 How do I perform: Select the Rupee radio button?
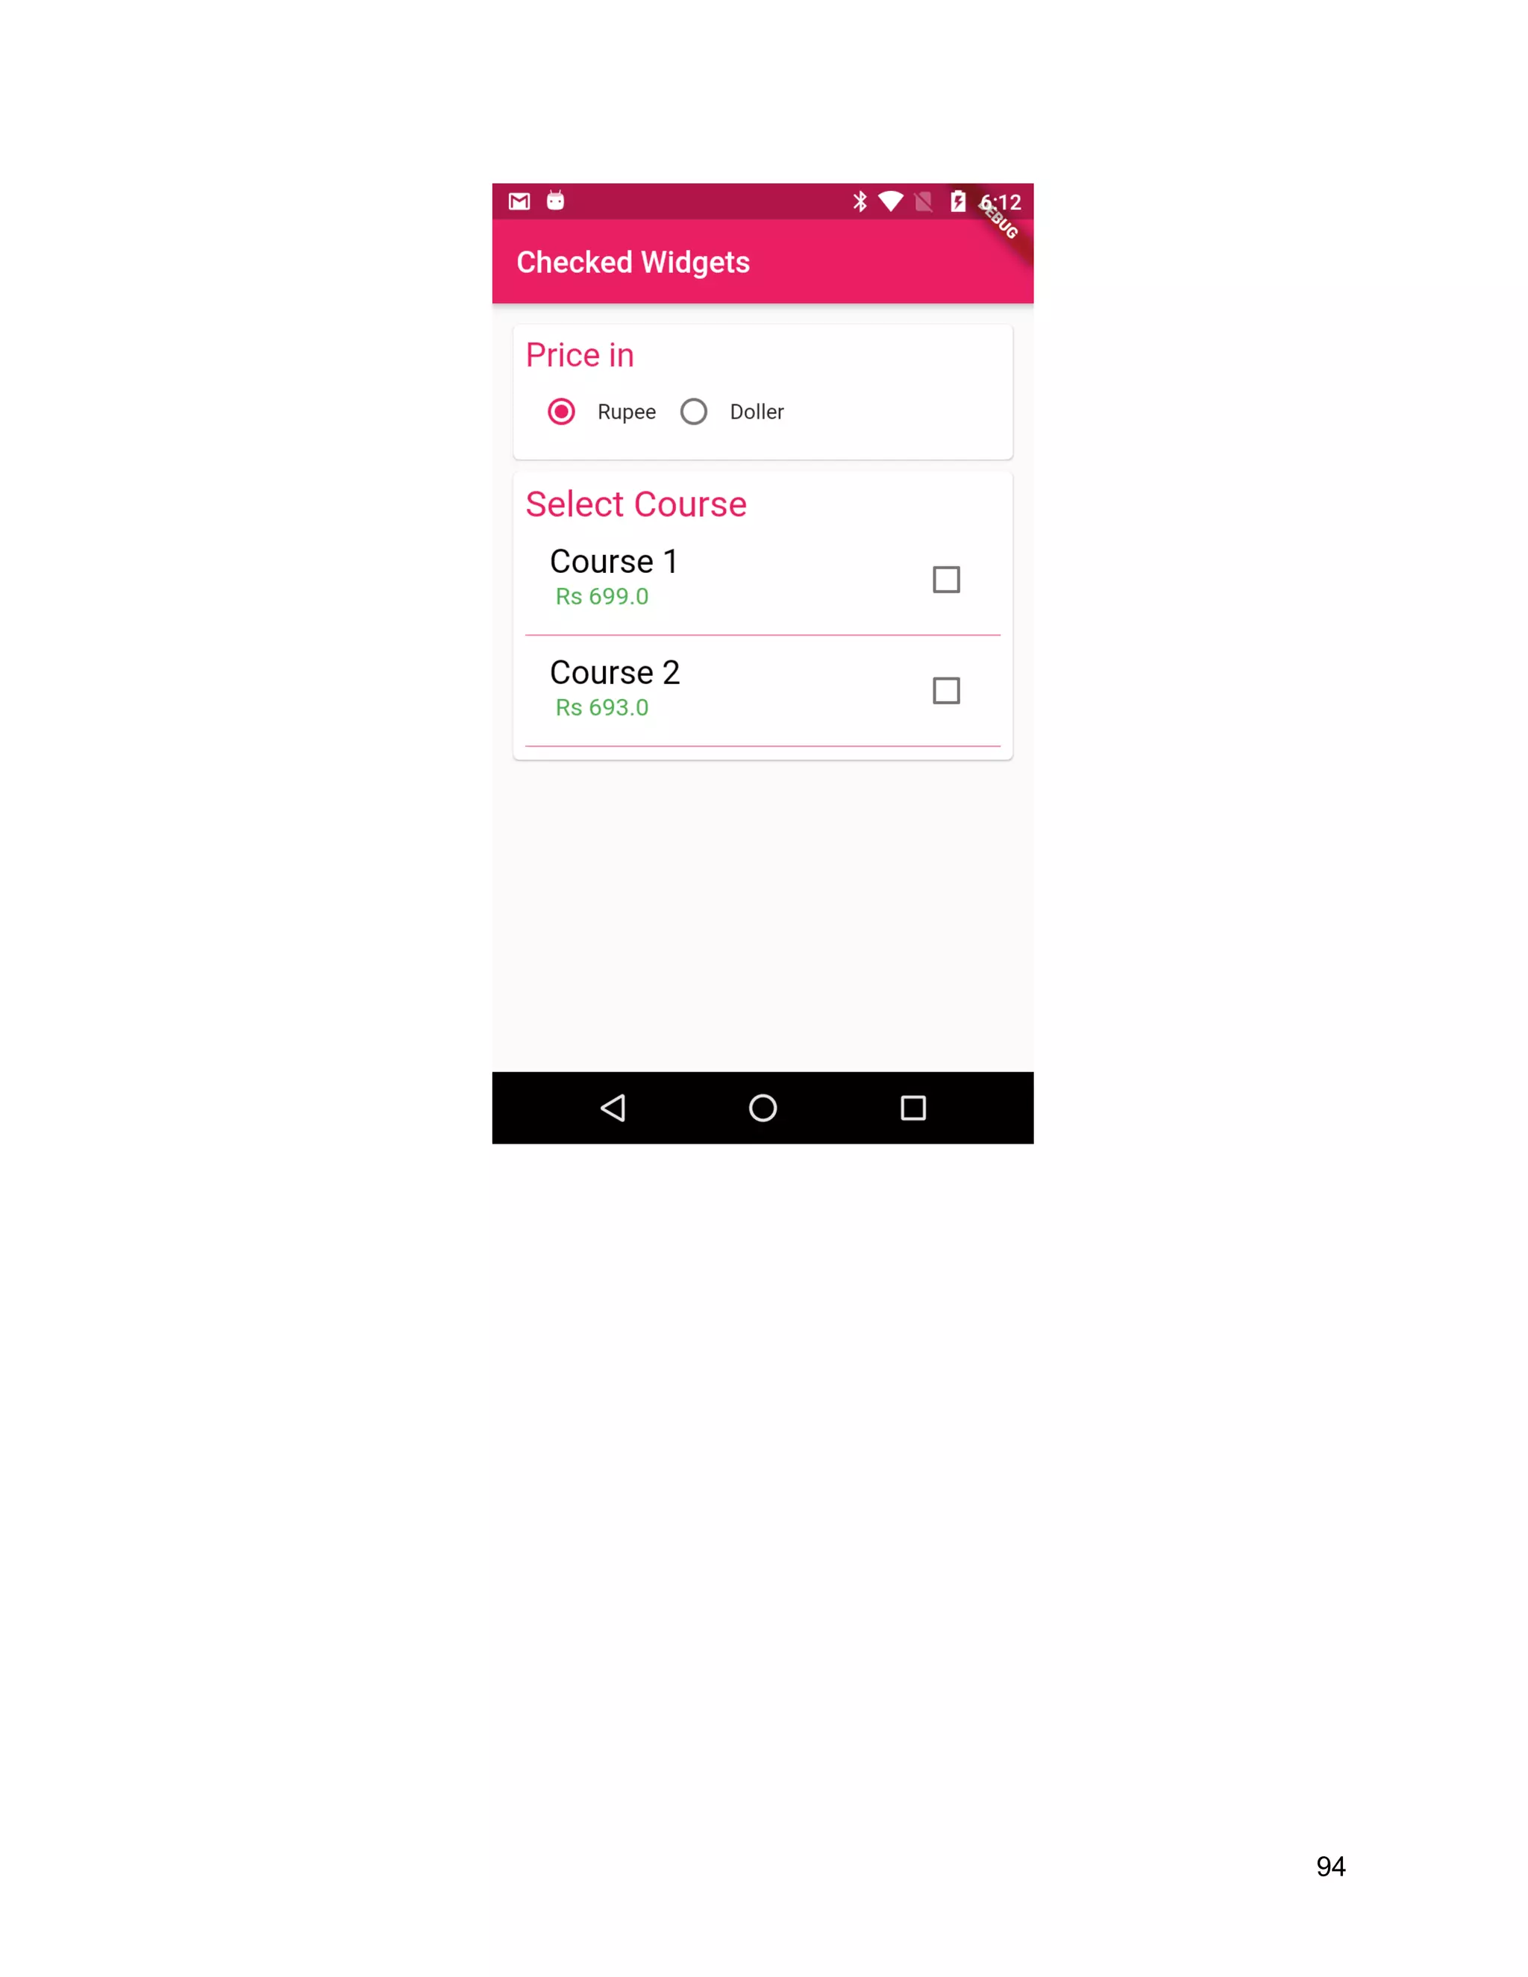(561, 412)
